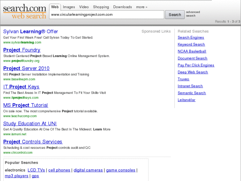Open related search Keyword Search

pyautogui.click(x=191, y=45)
